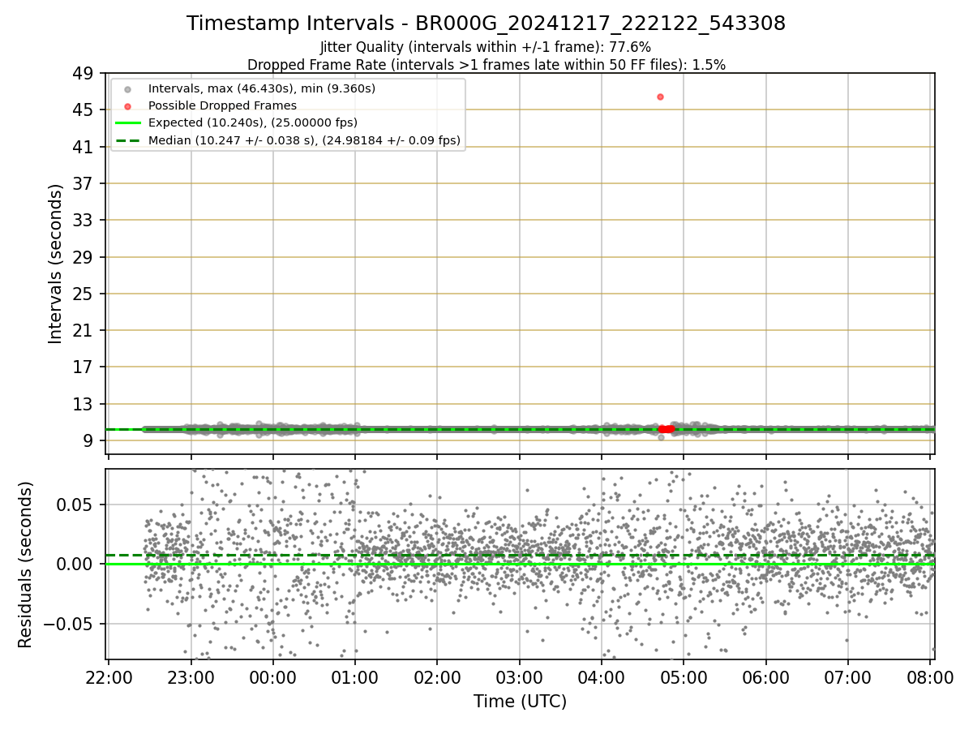Image resolution: width=973 pixels, height=730 pixels.
Task: Click the red dropped-frame cluster near 04:50
Action: pyautogui.click(x=666, y=429)
